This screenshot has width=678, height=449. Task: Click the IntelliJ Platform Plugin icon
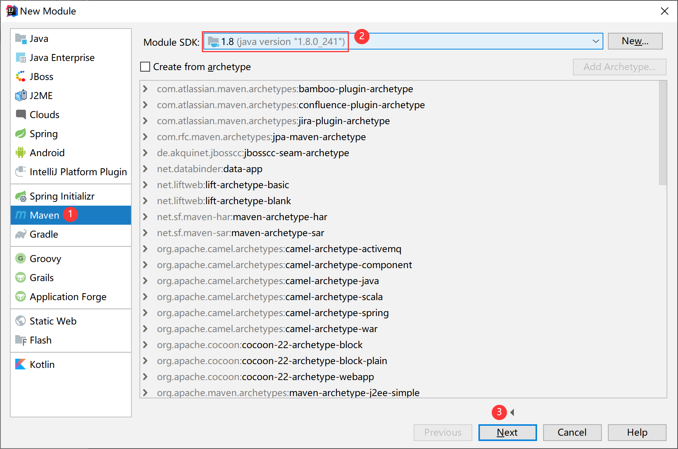[x=20, y=172]
